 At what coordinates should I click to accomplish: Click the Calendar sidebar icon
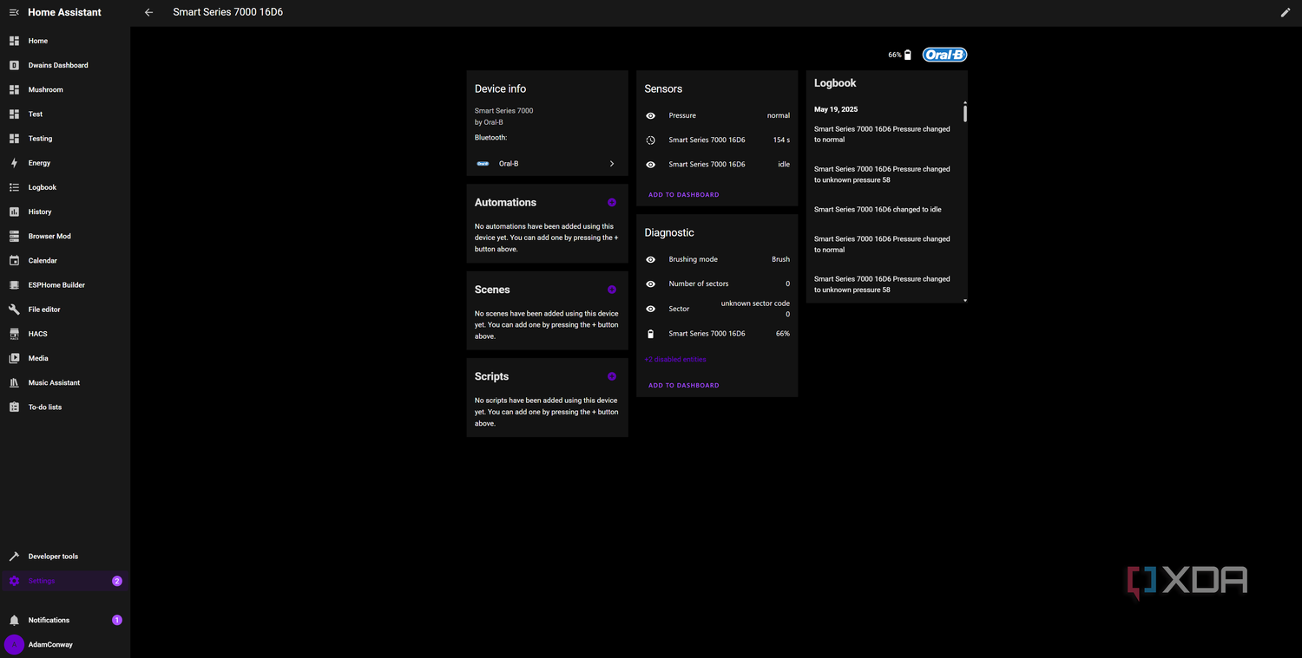(14, 260)
